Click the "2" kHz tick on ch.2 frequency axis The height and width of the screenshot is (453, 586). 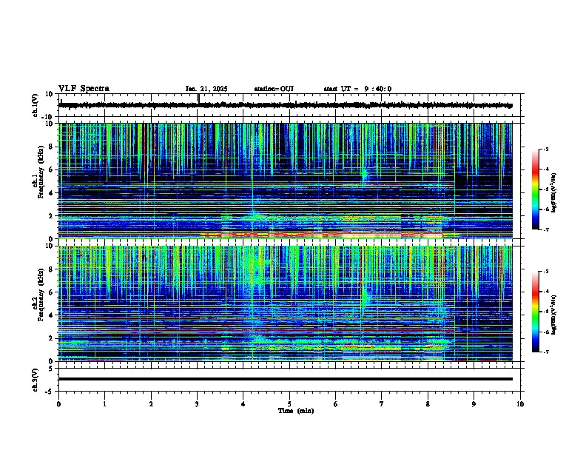point(51,338)
